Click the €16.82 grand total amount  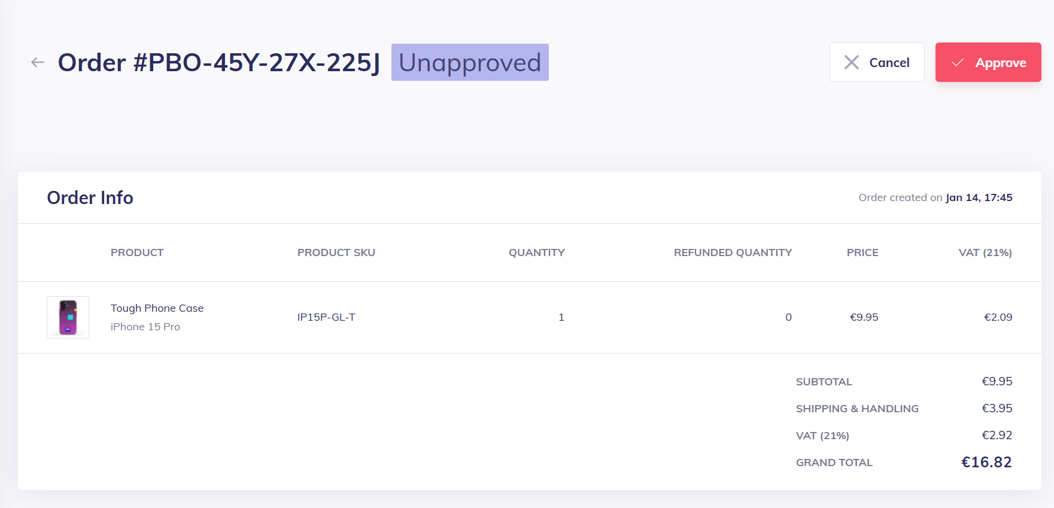pos(986,463)
